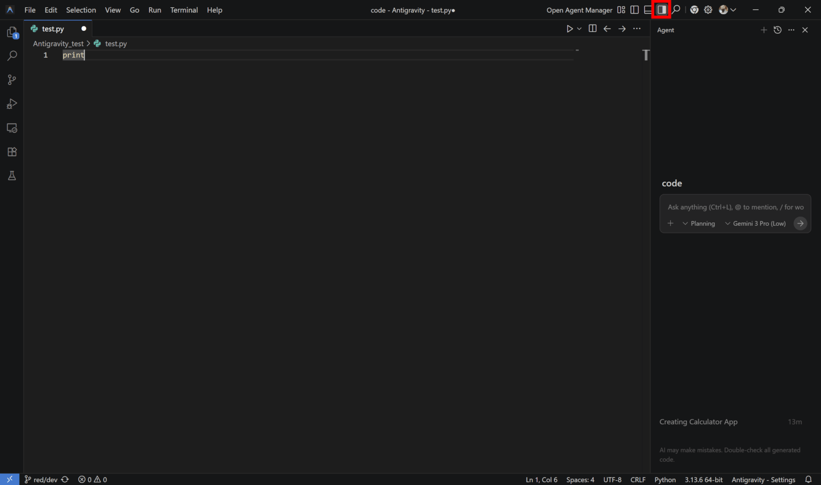
Task: Open the Extensions view
Action: [x=12, y=152]
